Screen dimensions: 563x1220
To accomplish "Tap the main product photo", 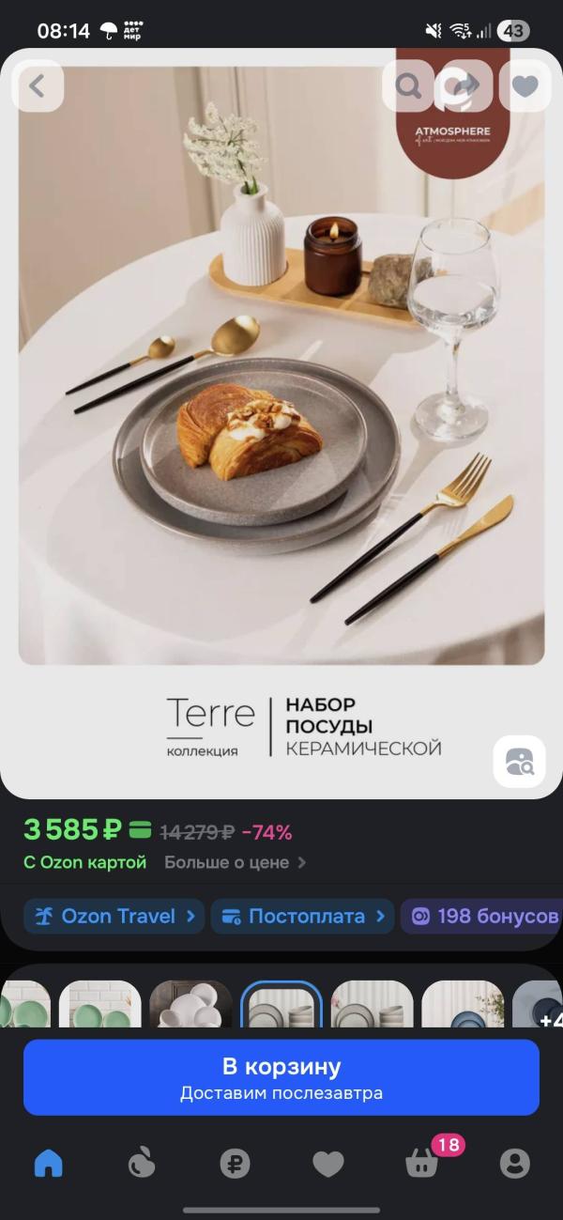I will click(281, 365).
